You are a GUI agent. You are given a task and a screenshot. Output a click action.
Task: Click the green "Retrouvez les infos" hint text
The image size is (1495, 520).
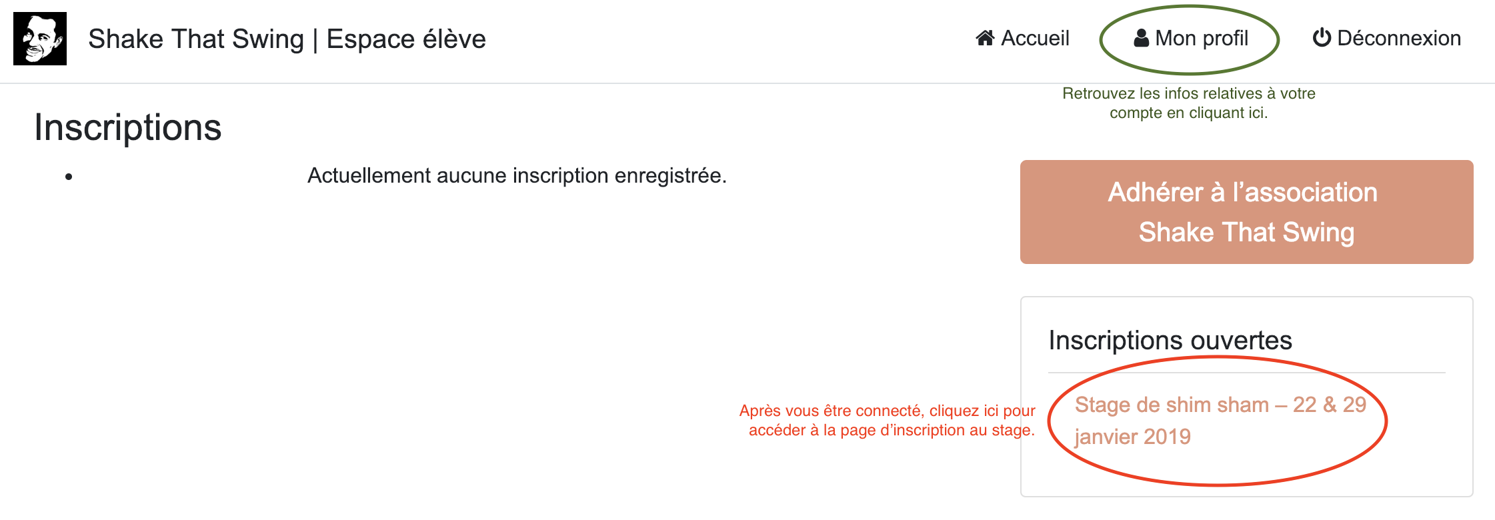pos(1188,103)
